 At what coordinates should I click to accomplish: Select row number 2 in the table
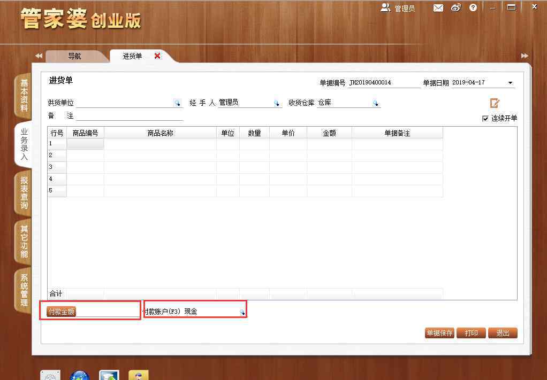pyautogui.click(x=57, y=156)
